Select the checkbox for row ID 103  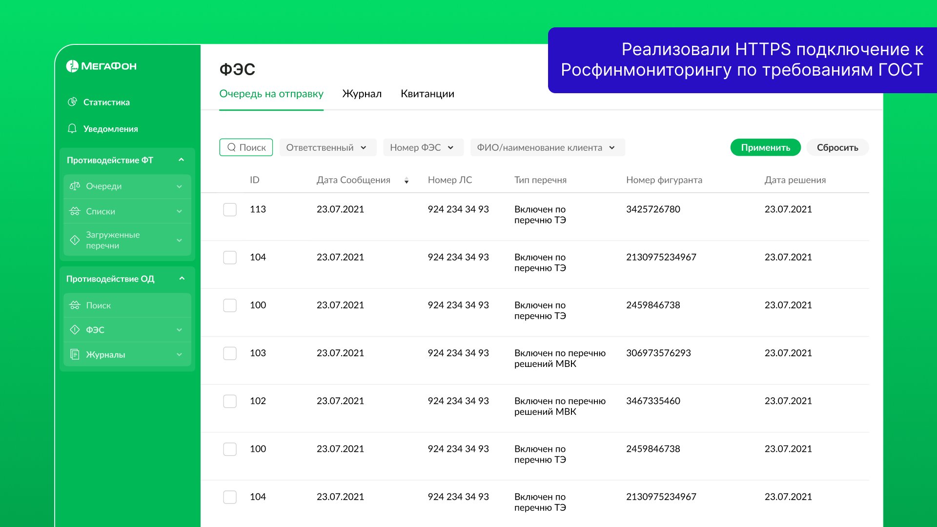230,353
